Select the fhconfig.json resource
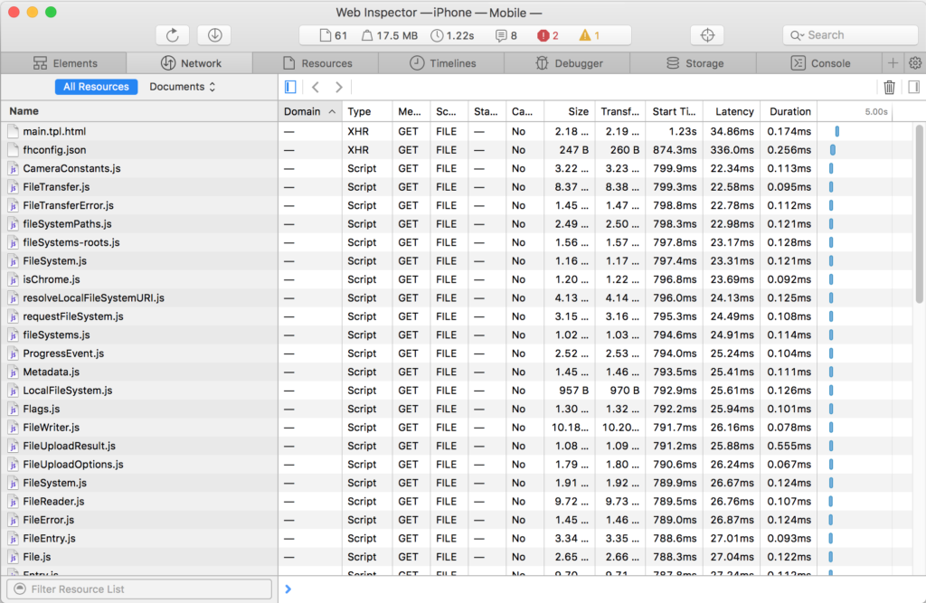This screenshot has height=603, width=926. click(x=54, y=149)
